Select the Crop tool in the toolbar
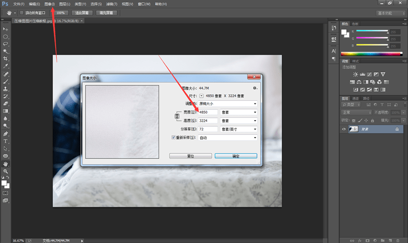Viewport: 408px width, 243px height. click(x=6, y=59)
